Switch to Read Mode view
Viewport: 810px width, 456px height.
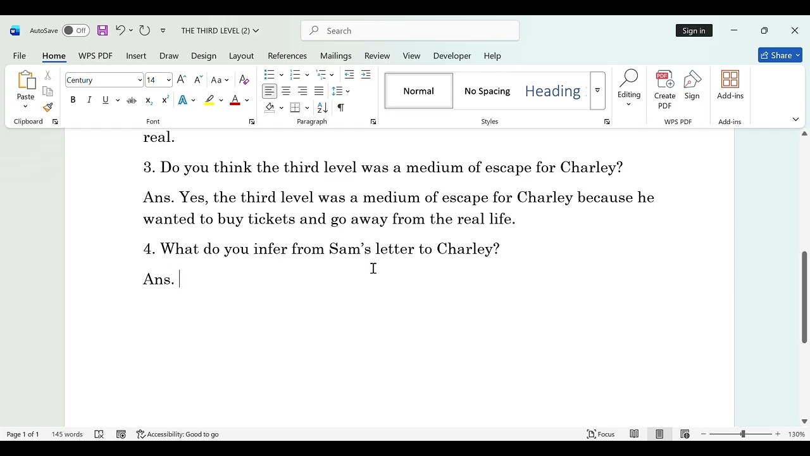[634, 434]
